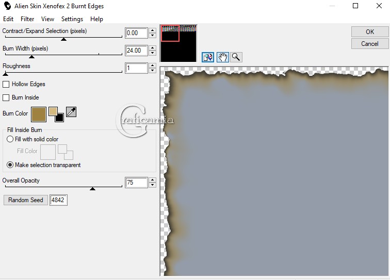Click the Overall Opacity value field

pos(136,183)
